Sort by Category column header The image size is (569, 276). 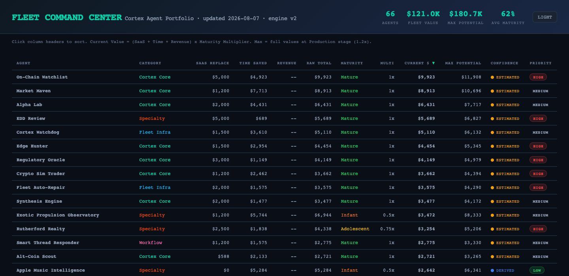tap(150, 63)
